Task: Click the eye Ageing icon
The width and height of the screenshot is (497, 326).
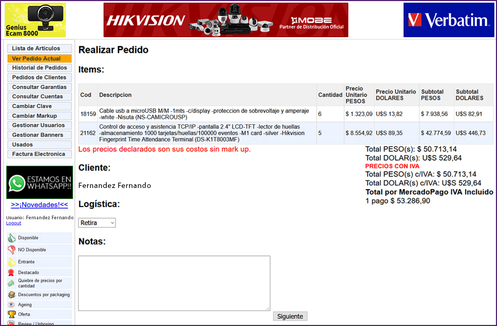Action: (11, 305)
